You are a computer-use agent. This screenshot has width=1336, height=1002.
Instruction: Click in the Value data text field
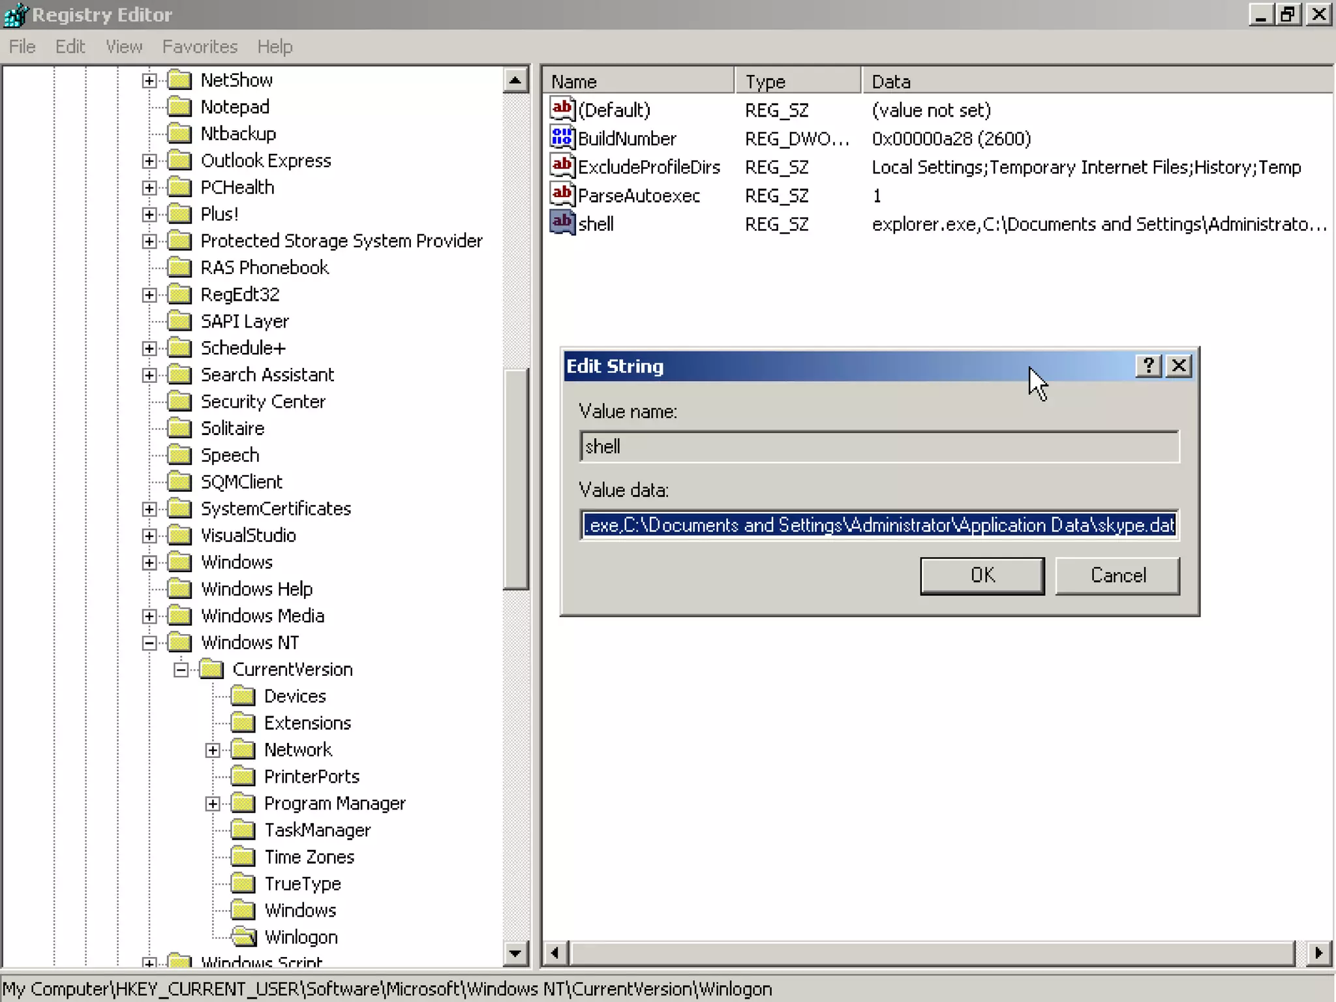coord(878,525)
